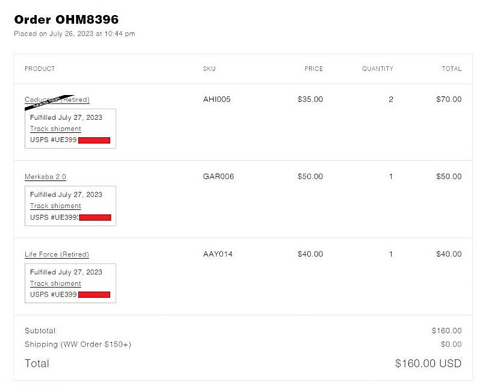Viewport: 482px width, 388px height.
Task: Click the order placed date text
Action: tap(74, 34)
